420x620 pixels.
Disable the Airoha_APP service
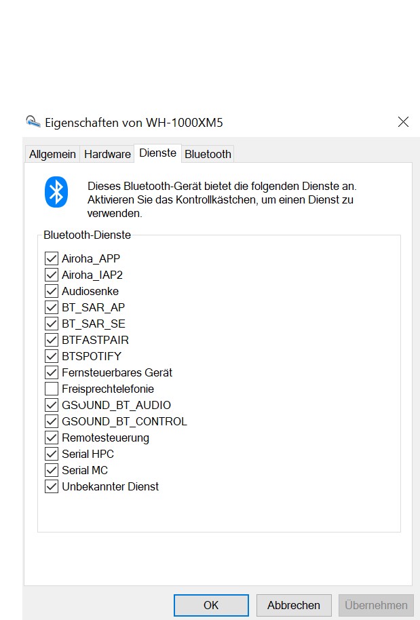point(52,258)
